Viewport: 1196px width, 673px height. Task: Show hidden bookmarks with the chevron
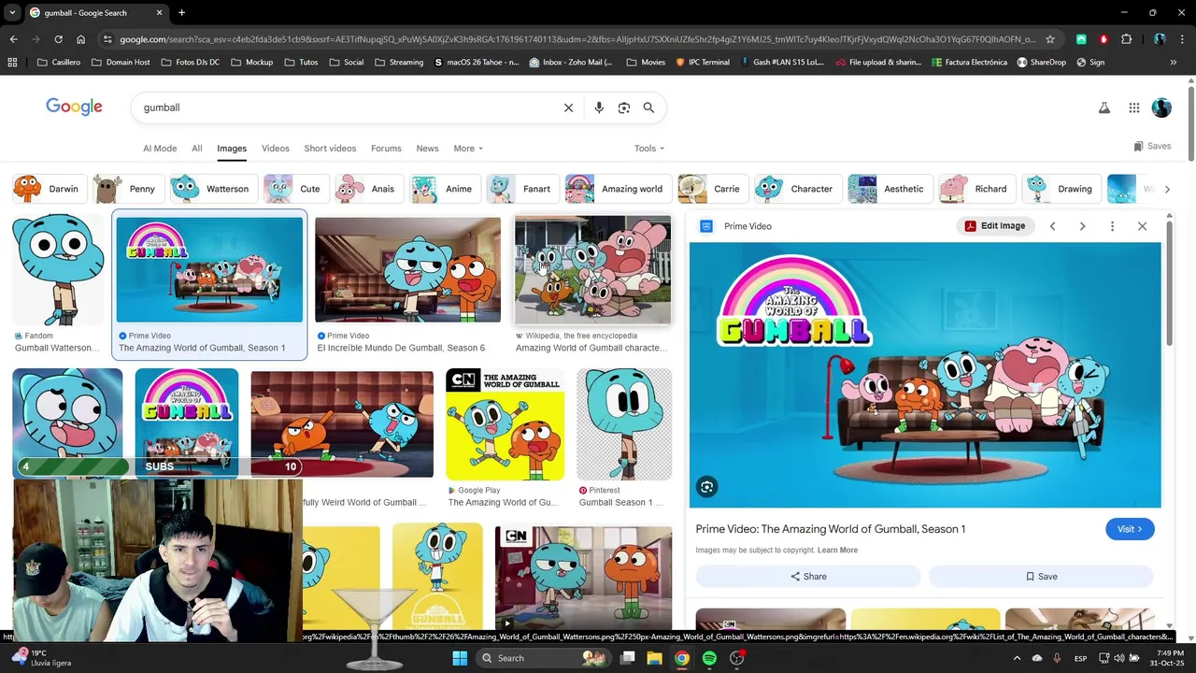coord(1173,63)
